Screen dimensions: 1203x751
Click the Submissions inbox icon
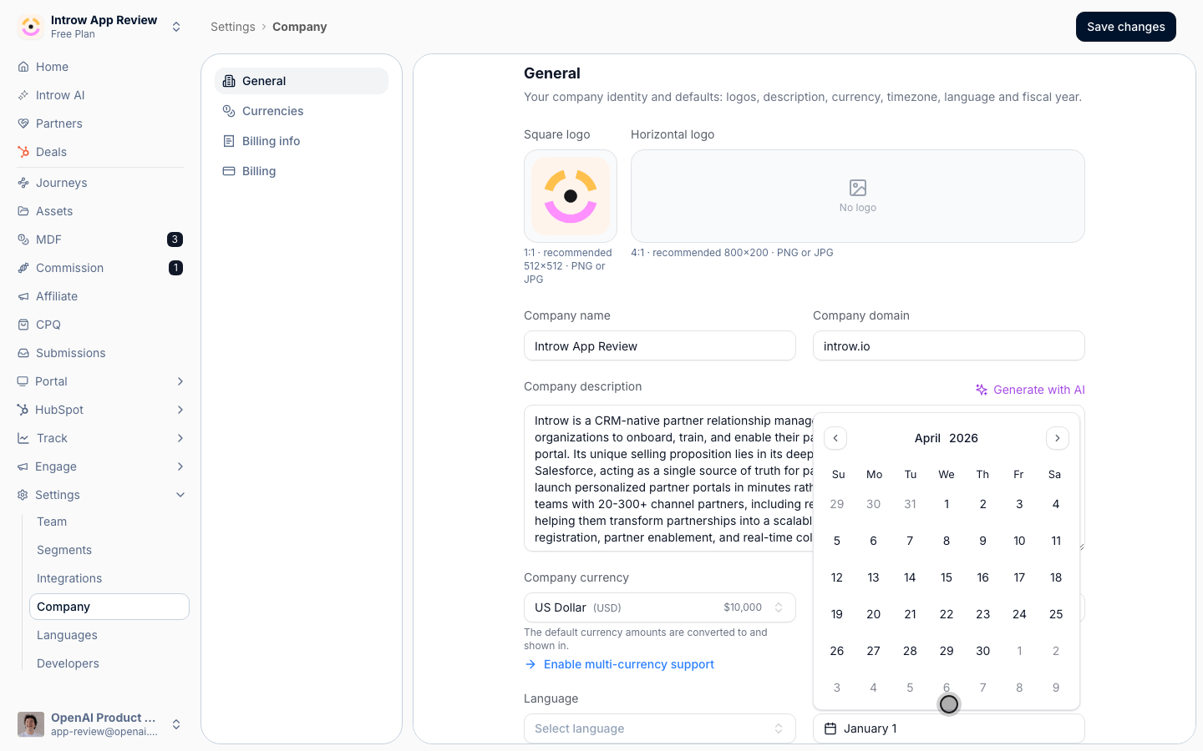pos(23,353)
